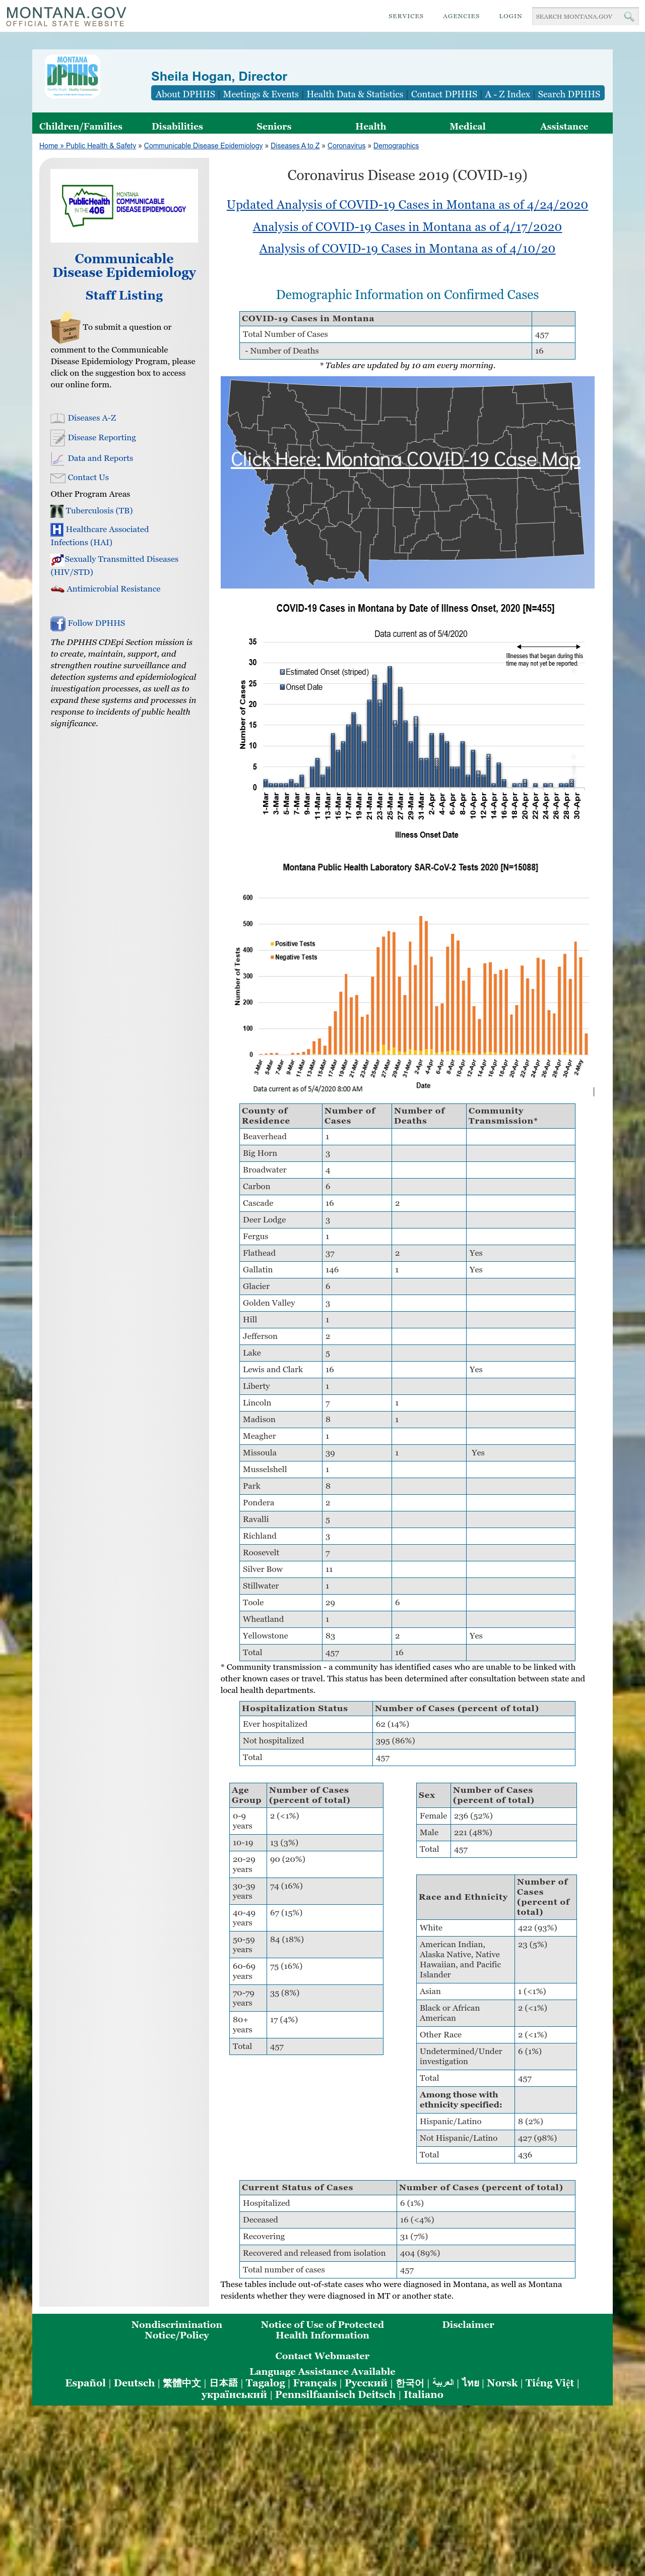Select the Health Data & Statistics tab
The width and height of the screenshot is (645, 2576).
click(354, 94)
